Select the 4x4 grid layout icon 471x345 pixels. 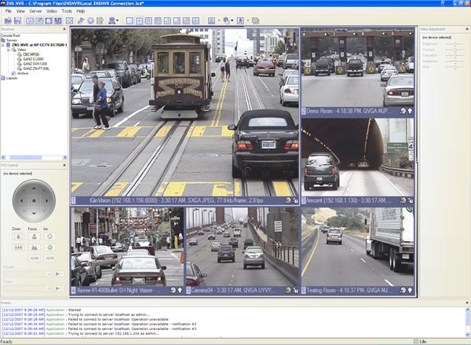point(158,20)
